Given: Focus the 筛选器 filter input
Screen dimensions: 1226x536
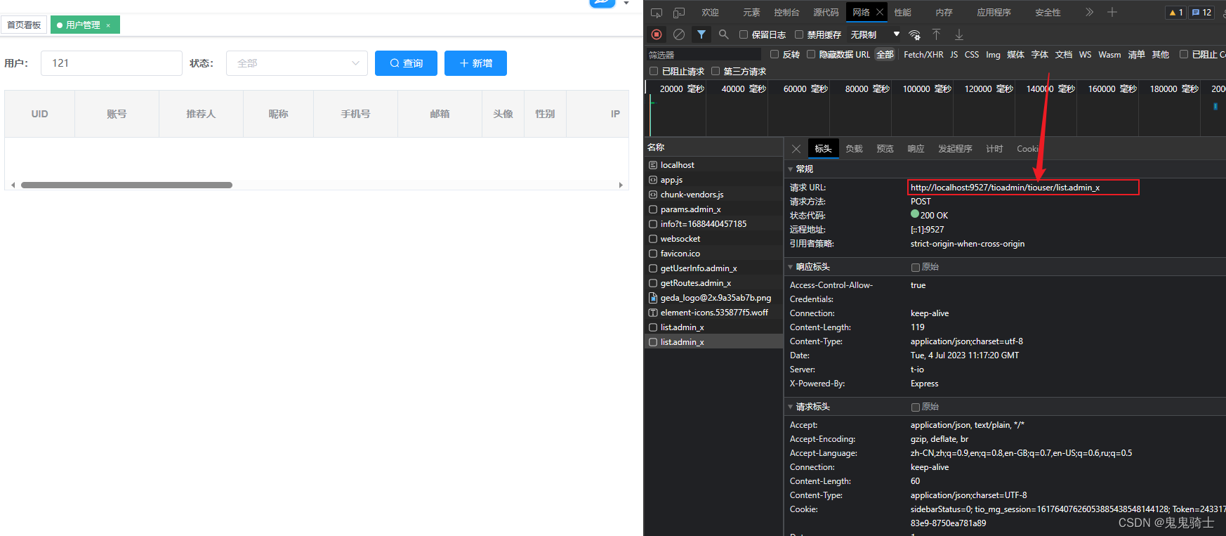Looking at the screenshot, I should 703,54.
